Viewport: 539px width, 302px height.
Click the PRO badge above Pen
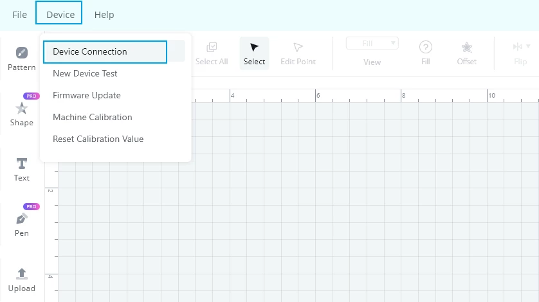tap(32, 206)
